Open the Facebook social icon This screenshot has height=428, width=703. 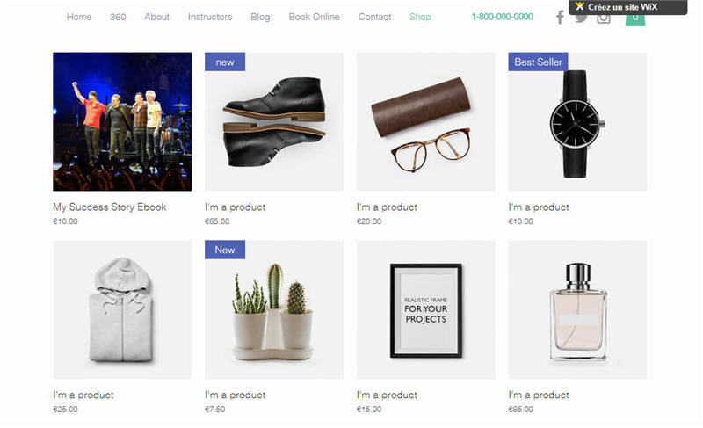coord(560,18)
